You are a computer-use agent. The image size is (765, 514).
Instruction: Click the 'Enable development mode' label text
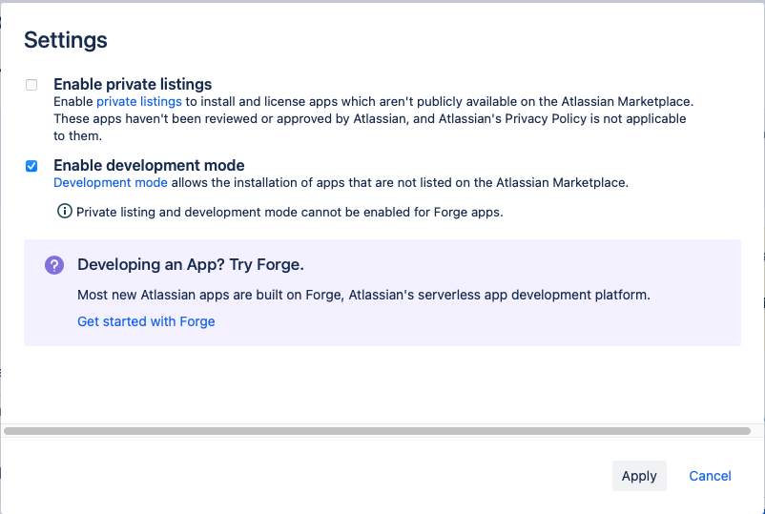tap(149, 165)
